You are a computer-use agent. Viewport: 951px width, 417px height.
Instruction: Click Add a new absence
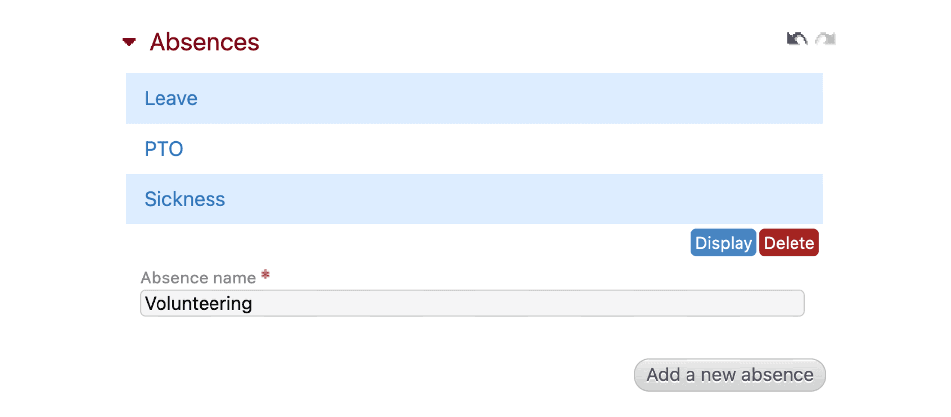tap(729, 374)
